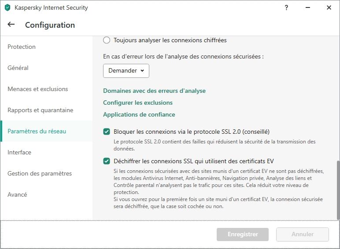The width and height of the screenshot is (340, 249).
Task: Click text 'Le protocole SSL 2.0 contient des failles'
Action: click(x=214, y=145)
